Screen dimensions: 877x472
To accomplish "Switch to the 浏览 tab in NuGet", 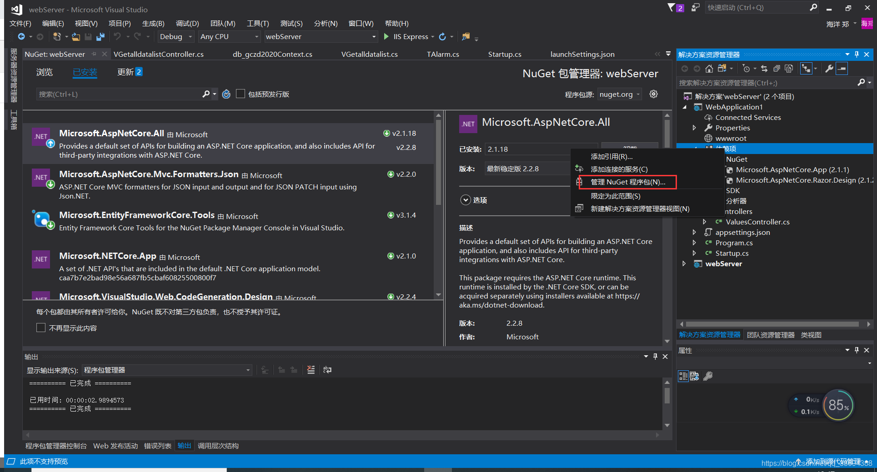I will coord(45,72).
